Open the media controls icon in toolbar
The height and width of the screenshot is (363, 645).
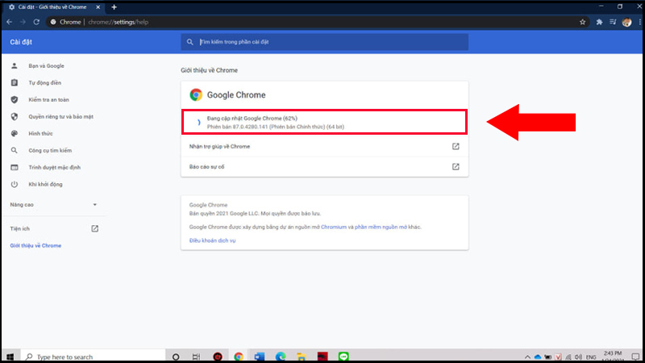tap(613, 23)
